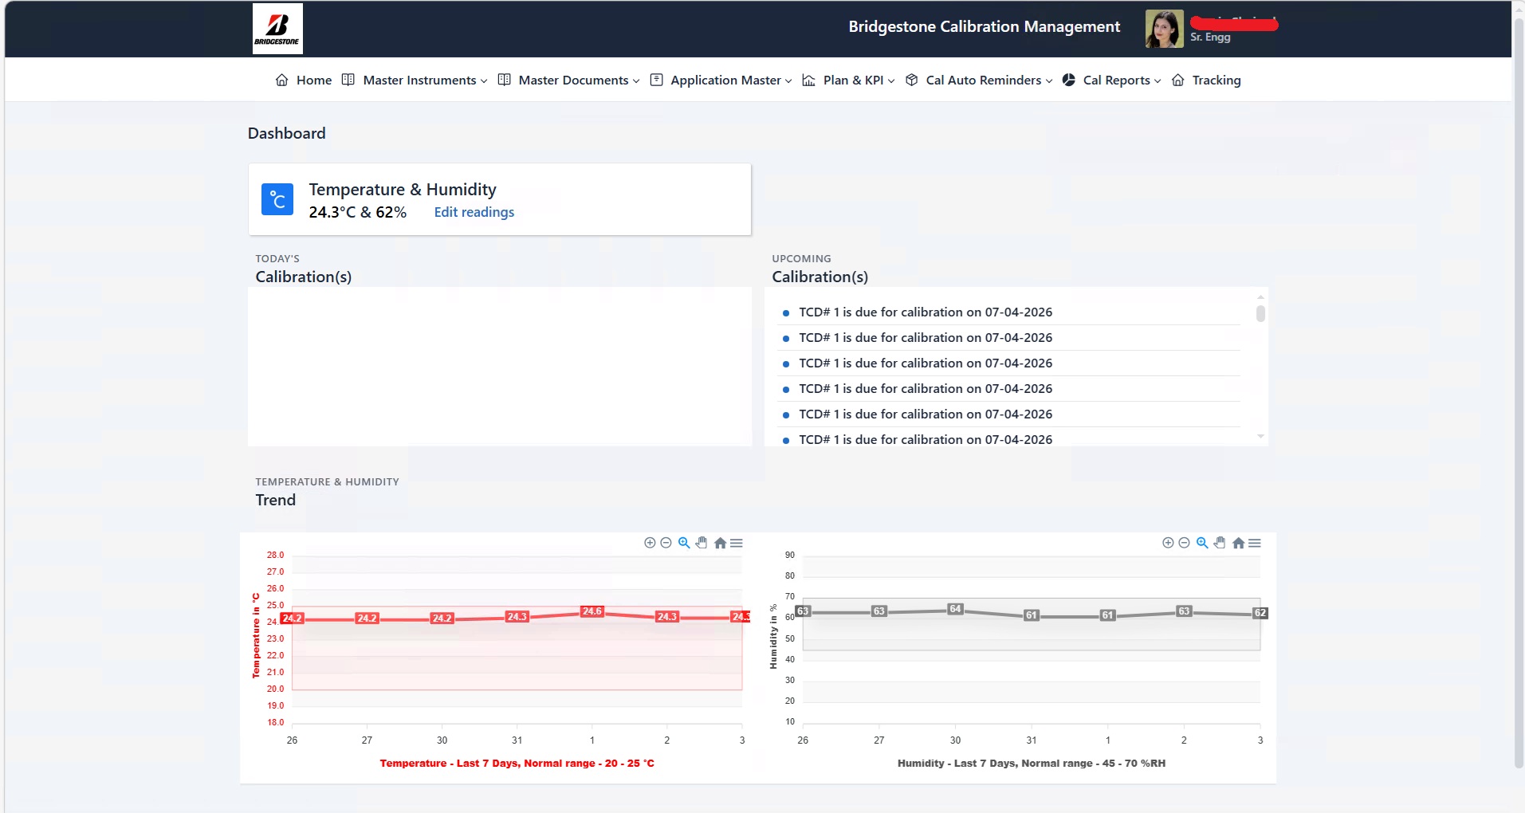The width and height of the screenshot is (1525, 813).
Task: Enable panning hand tool on humidity chart
Action: pyautogui.click(x=1220, y=543)
